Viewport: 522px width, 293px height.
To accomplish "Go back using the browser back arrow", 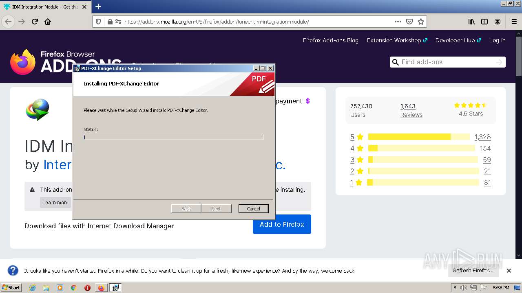I will [x=8, y=22].
